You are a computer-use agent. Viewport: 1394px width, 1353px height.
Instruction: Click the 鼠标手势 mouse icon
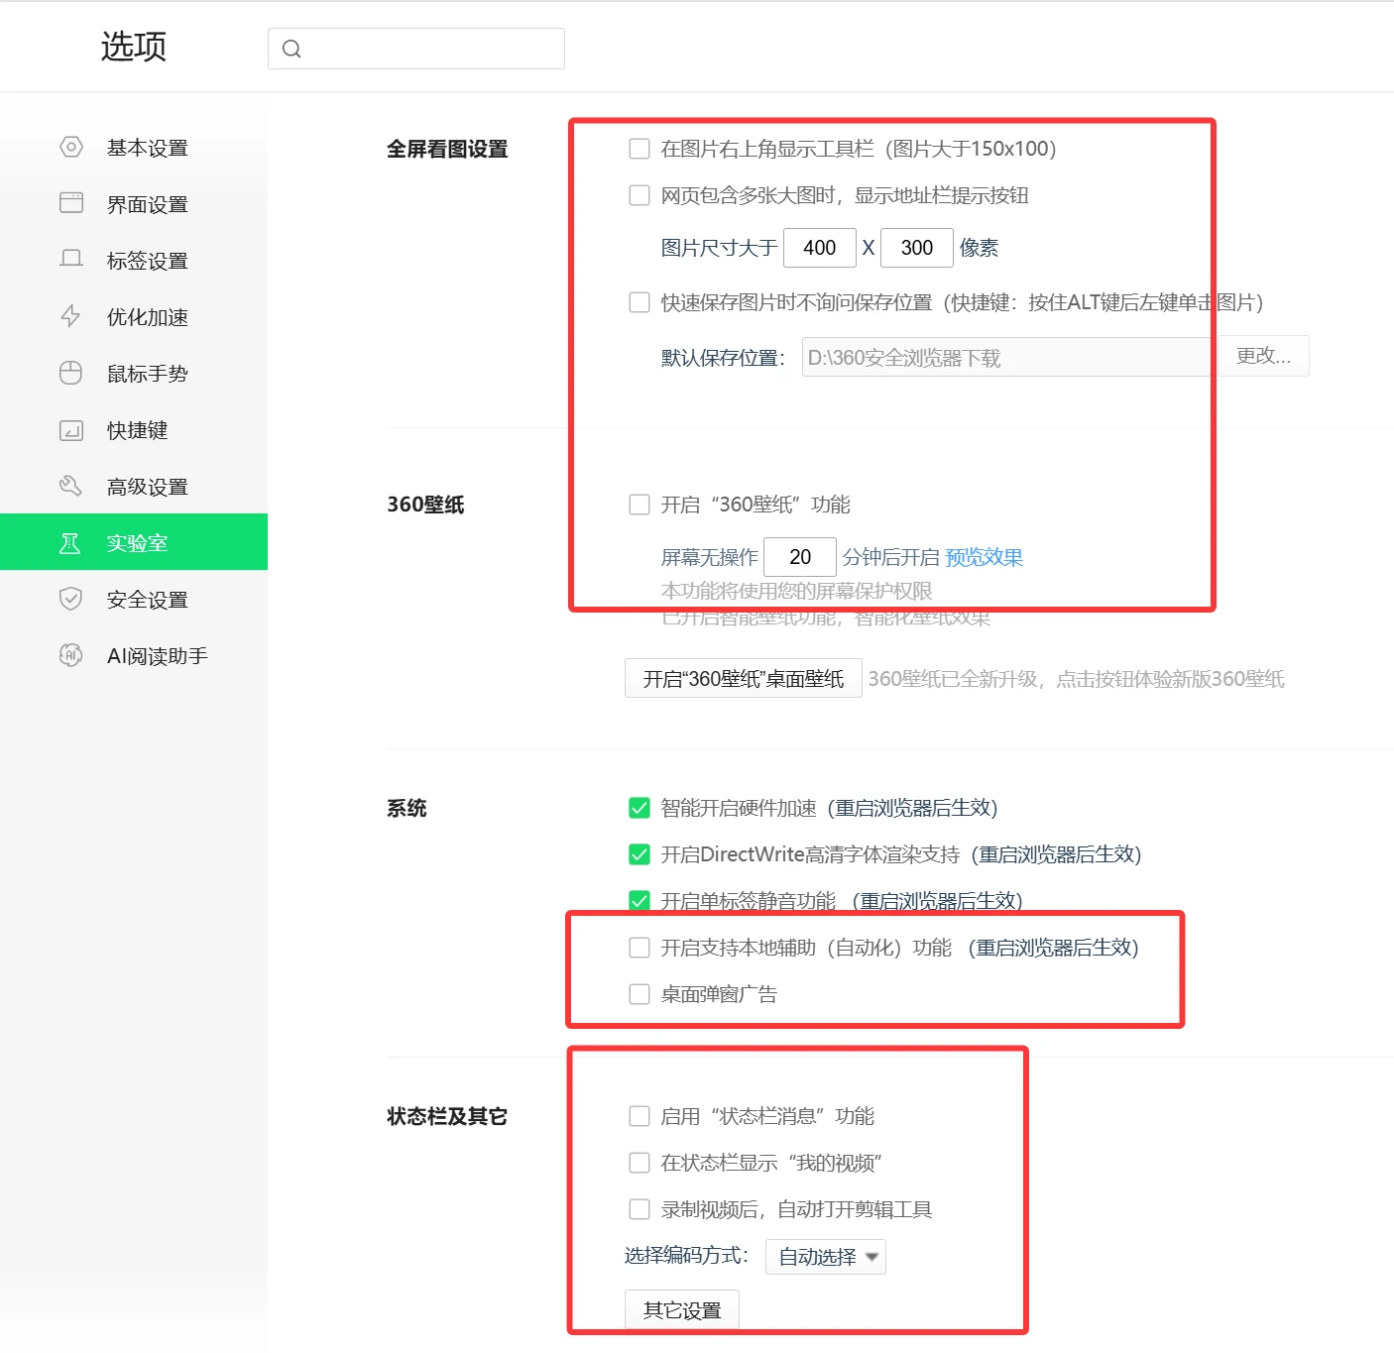click(x=71, y=373)
